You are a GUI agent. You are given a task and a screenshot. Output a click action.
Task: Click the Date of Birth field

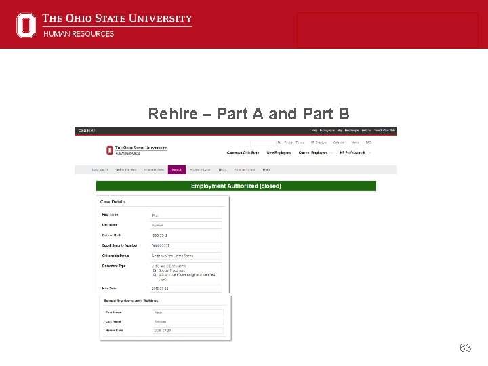(x=186, y=235)
